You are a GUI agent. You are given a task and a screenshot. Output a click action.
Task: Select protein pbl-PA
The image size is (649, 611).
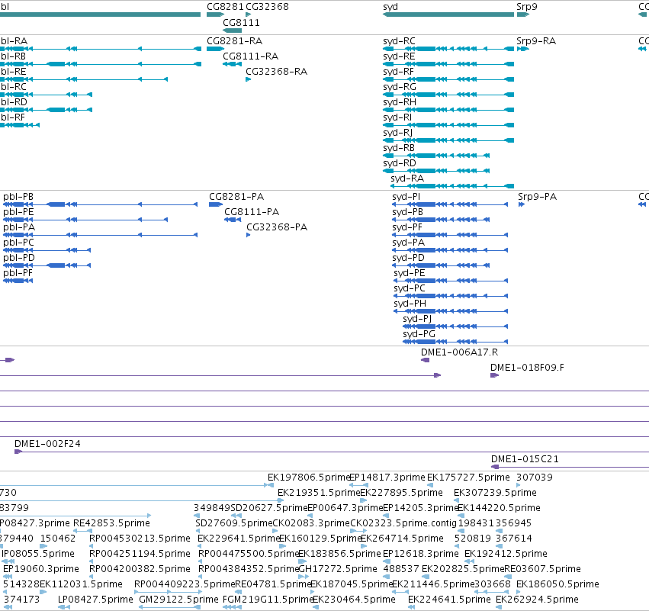point(19,227)
